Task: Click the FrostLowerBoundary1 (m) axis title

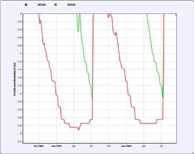Action: point(15,79)
